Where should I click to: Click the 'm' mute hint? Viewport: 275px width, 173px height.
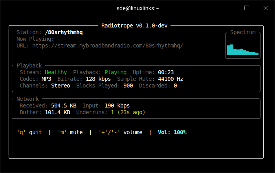pos(70,132)
